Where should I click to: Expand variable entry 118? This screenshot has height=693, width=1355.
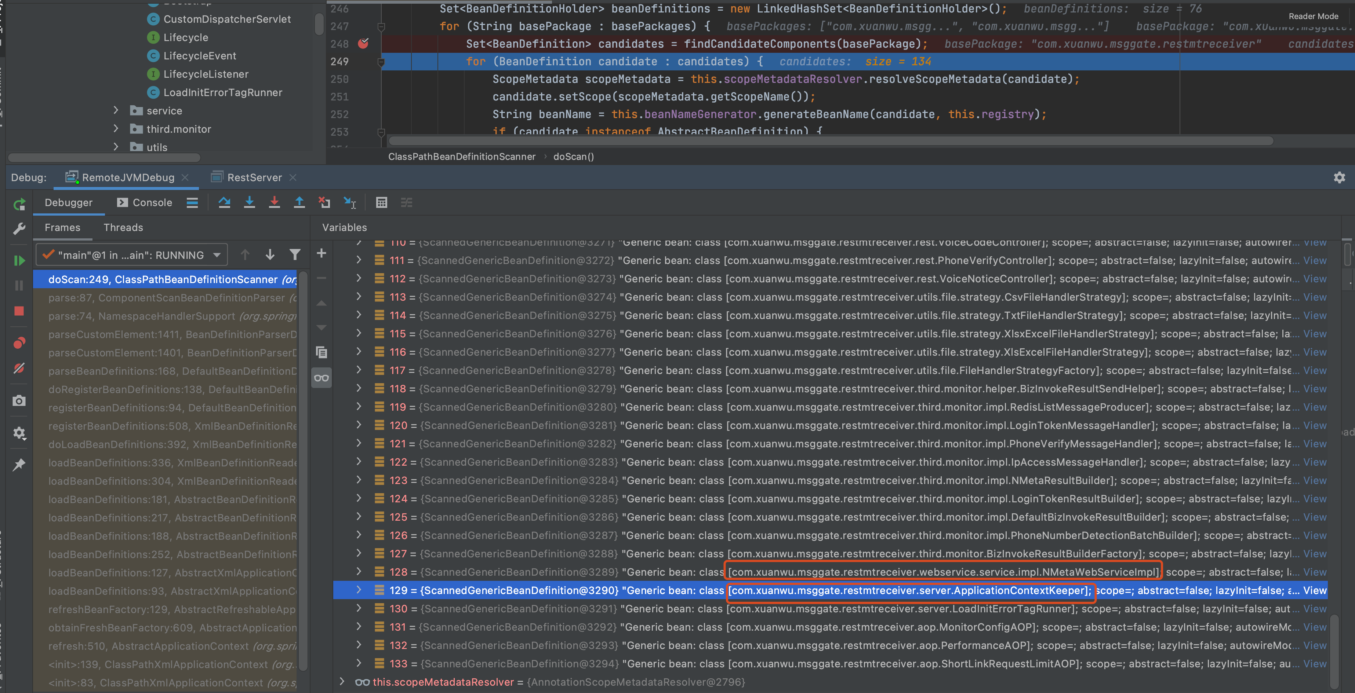click(359, 388)
